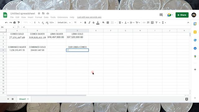Screen dimensions: 199x112
Task: Open the Insert menu
Action: [30, 17]
